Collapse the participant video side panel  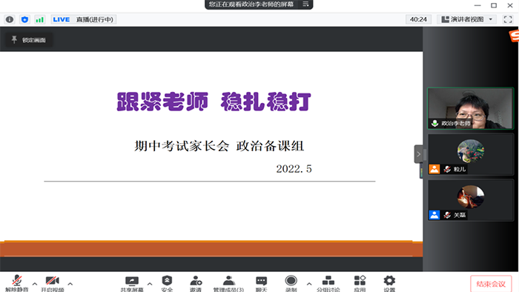point(418,154)
